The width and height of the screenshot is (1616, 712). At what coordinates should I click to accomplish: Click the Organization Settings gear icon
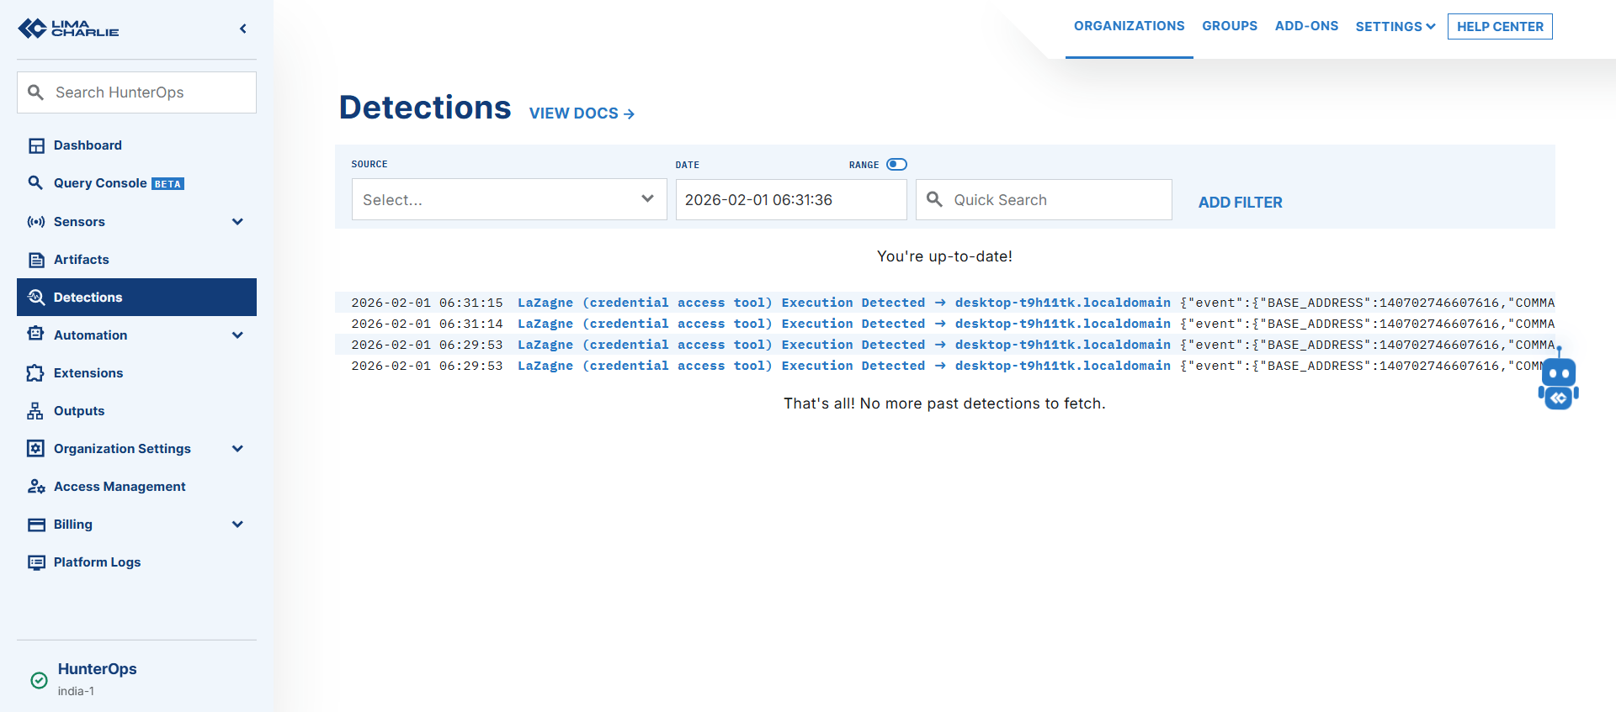[35, 448]
